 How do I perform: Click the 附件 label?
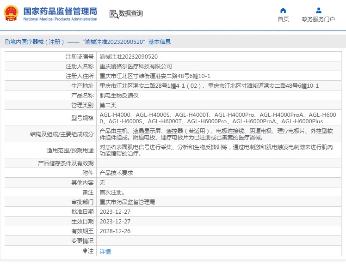point(88,173)
